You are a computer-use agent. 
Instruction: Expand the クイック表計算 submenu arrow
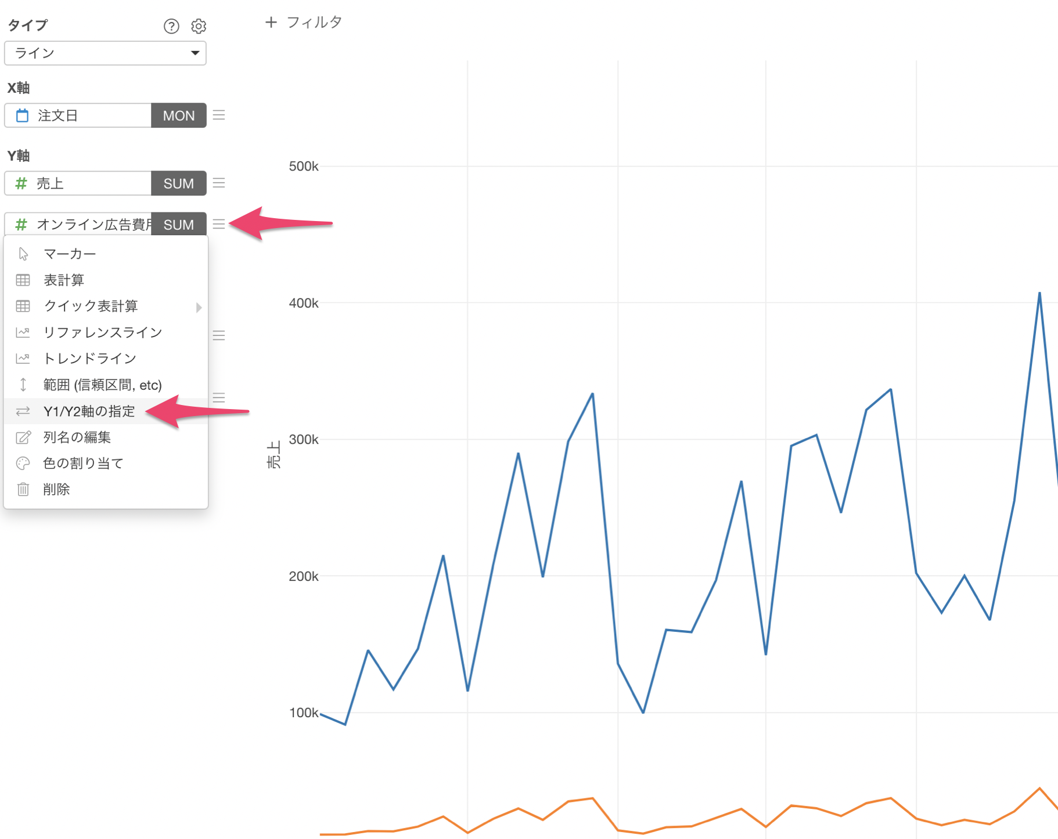click(x=199, y=307)
